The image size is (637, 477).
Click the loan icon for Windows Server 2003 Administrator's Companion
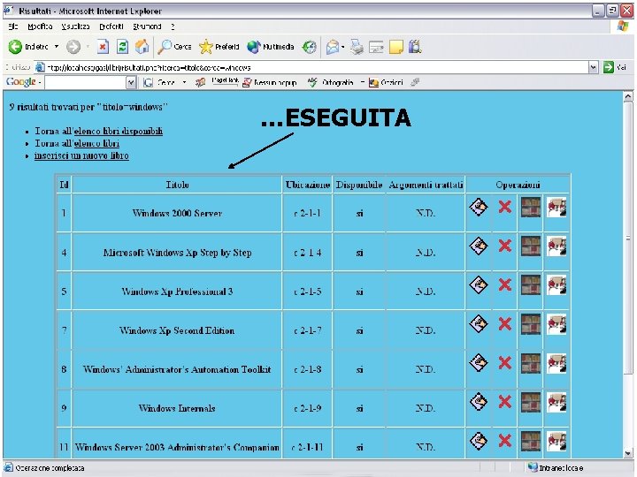(556, 441)
